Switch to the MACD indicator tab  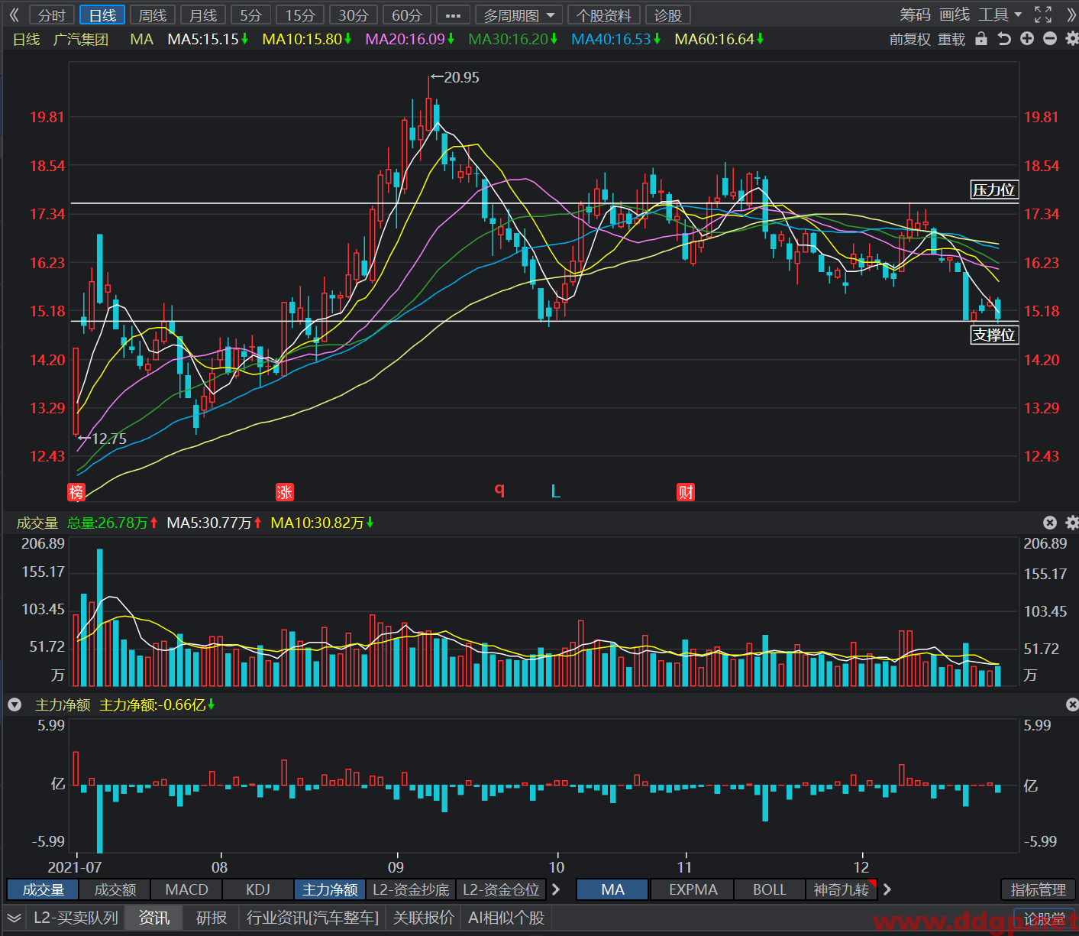point(186,889)
